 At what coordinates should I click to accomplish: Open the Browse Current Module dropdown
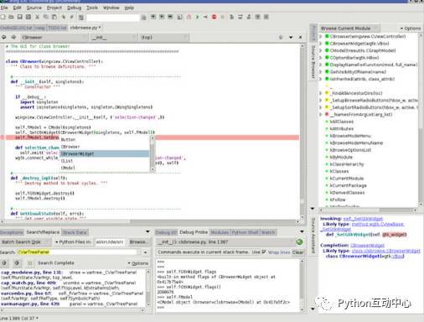[349, 29]
